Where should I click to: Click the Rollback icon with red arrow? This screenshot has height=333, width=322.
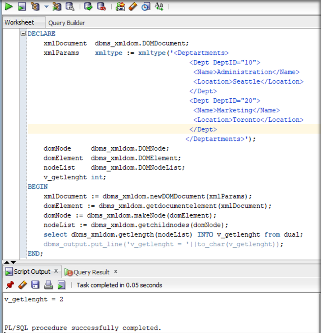tap(101, 6)
